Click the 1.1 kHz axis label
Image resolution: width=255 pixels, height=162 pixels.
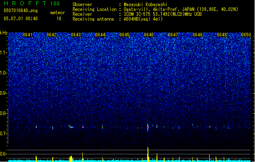(3, 53)
